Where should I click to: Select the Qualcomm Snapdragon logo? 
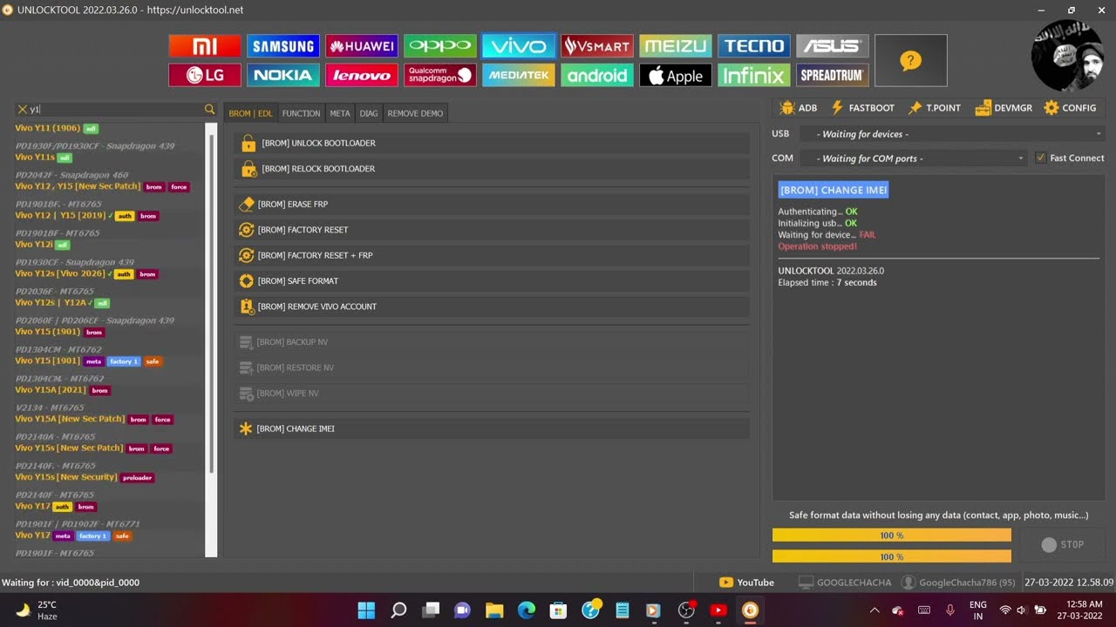tap(439, 75)
